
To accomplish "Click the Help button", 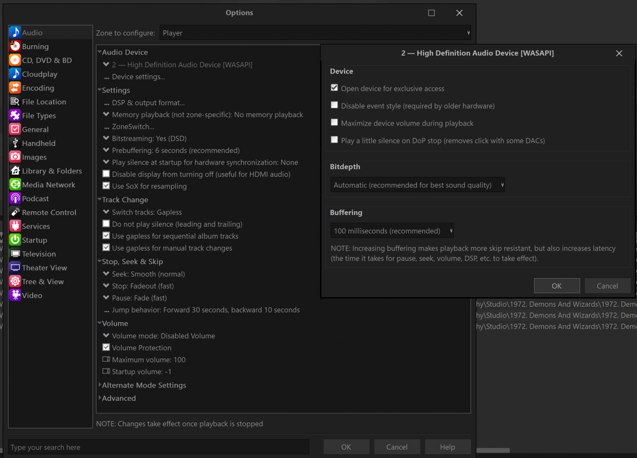I will 448,447.
